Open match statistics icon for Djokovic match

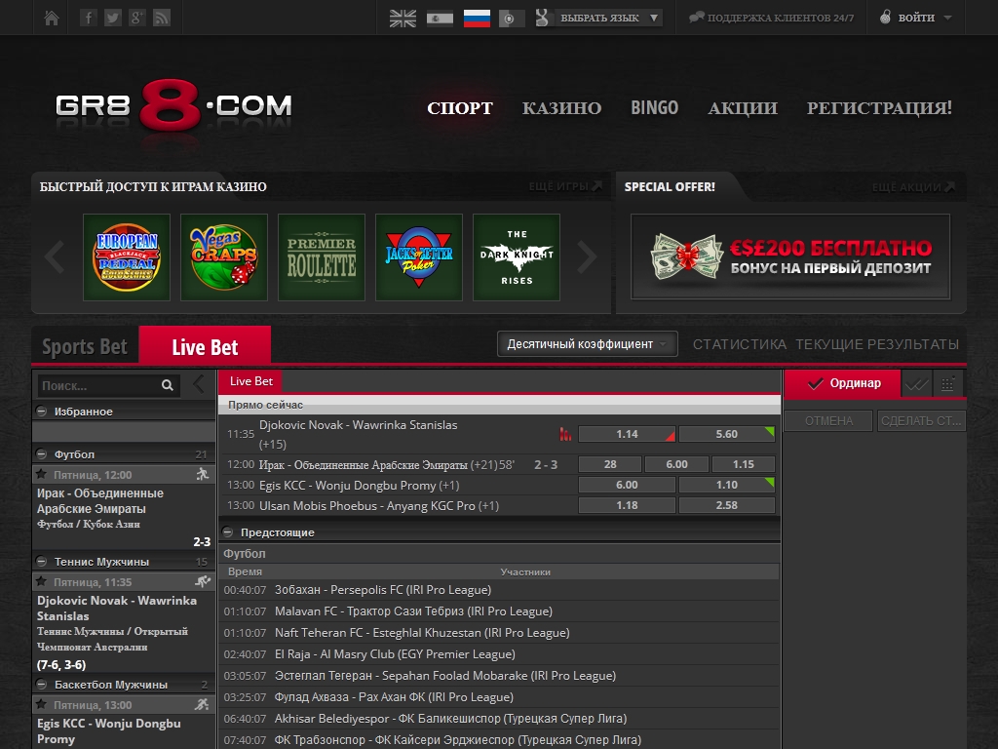tap(564, 434)
